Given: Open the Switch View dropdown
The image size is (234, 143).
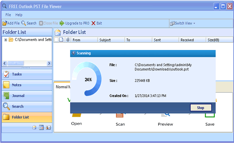Looking at the screenshot, I should [x=183, y=23].
